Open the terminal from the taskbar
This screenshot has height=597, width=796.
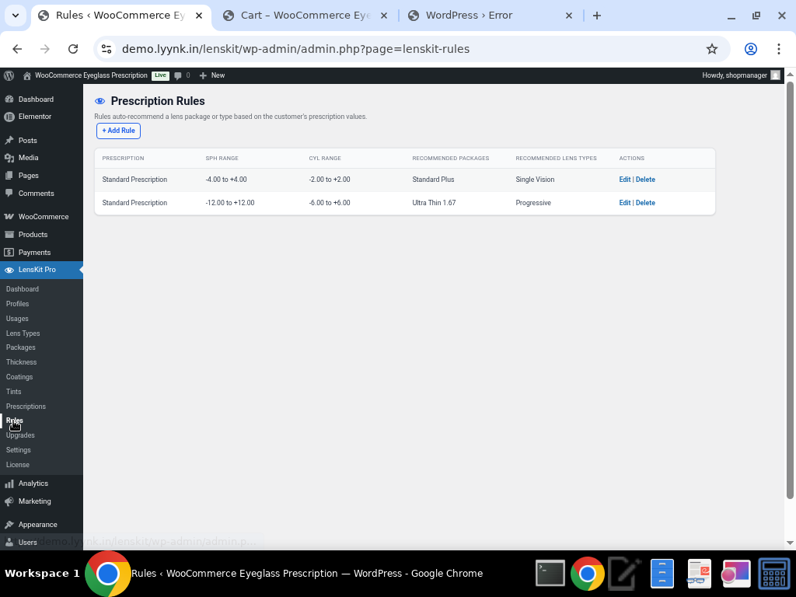pos(550,574)
